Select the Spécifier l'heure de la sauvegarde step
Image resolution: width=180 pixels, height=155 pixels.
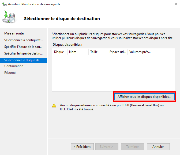point(24,47)
